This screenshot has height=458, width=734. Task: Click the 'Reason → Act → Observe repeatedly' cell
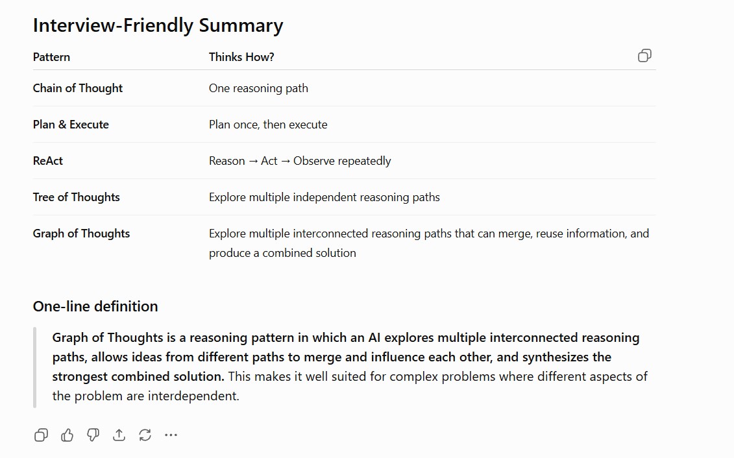tap(300, 161)
